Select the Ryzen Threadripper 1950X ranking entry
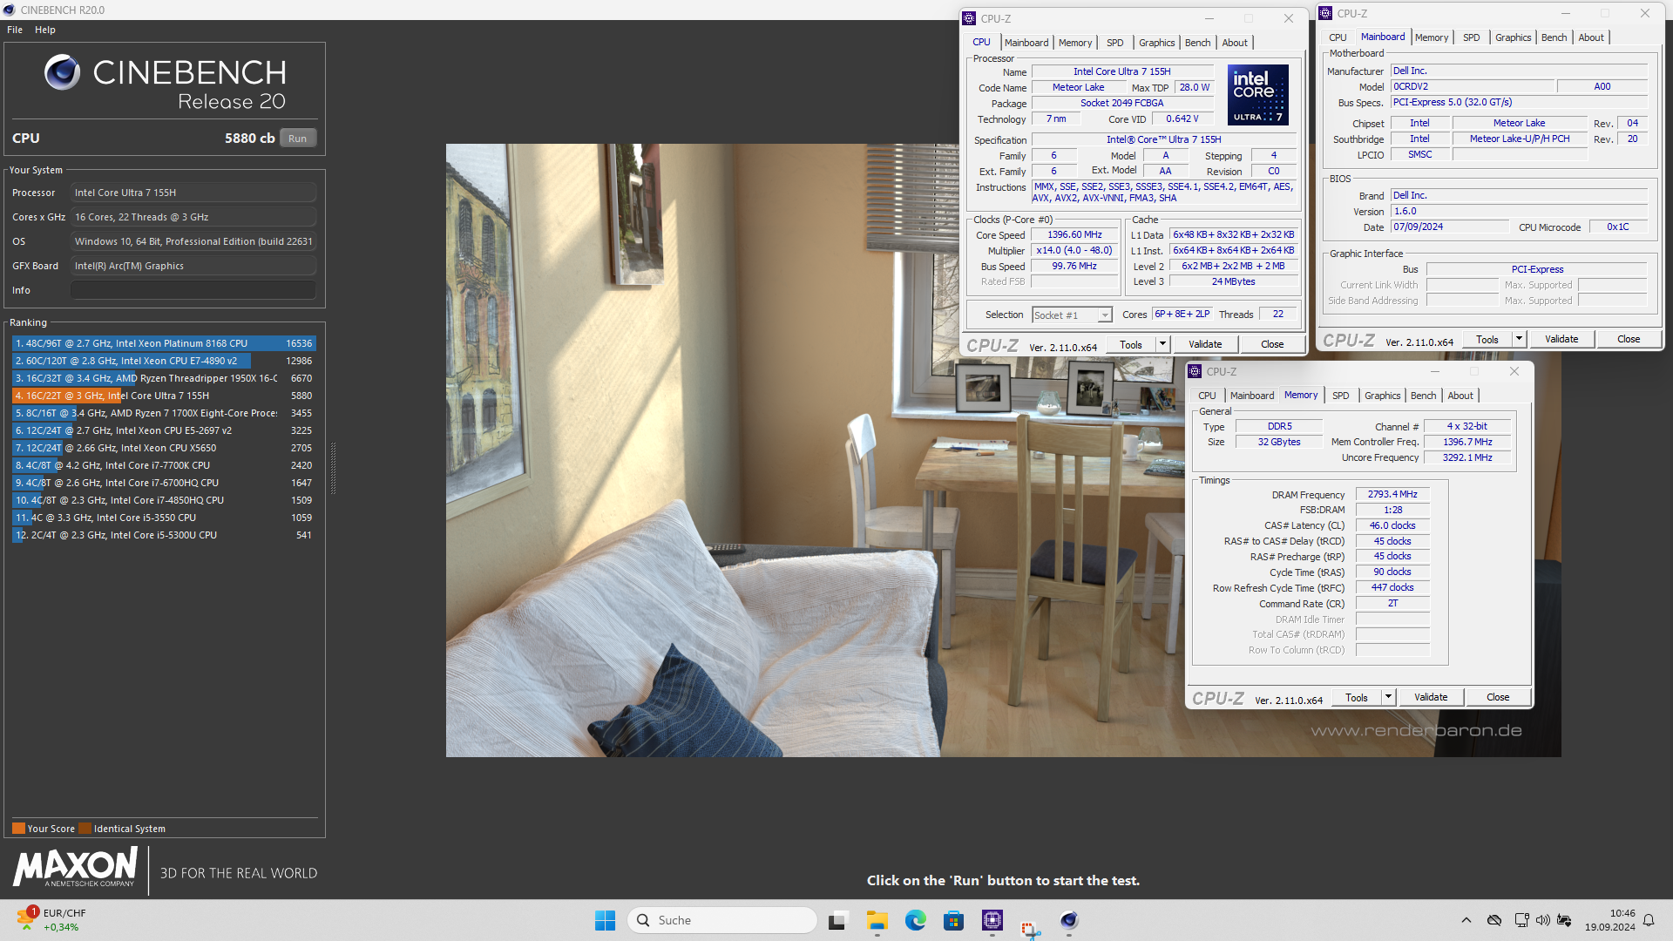This screenshot has height=941, width=1673. pyautogui.click(x=164, y=378)
